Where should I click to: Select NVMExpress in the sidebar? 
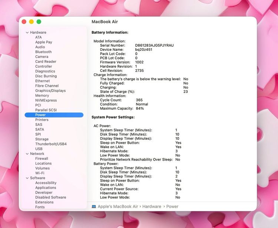click(46, 100)
